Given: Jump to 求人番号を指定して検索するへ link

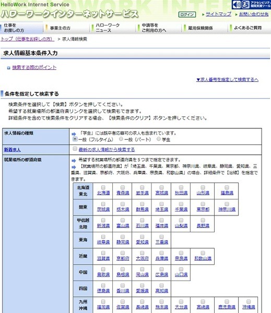Looking at the screenshot, I should tap(227, 80).
